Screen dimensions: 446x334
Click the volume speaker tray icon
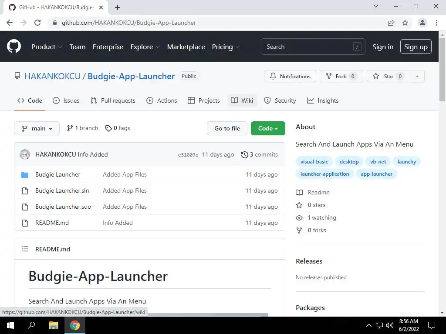pyautogui.click(x=390, y=325)
